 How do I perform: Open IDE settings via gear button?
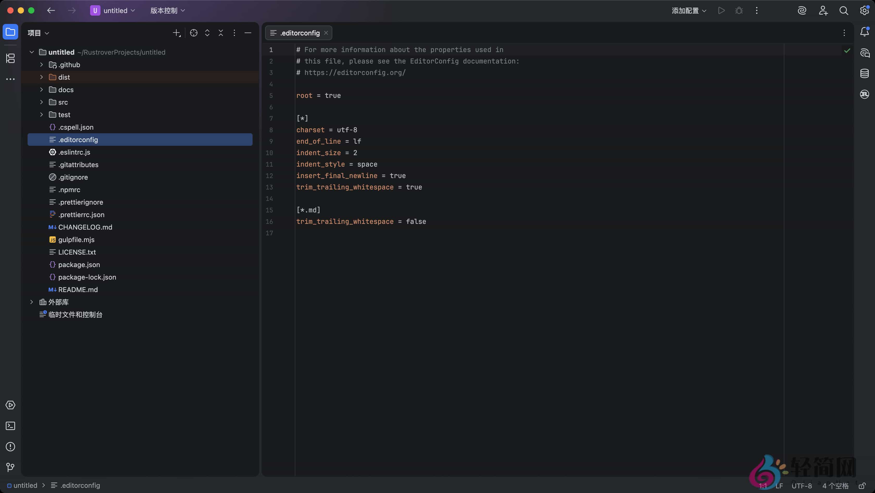865,10
